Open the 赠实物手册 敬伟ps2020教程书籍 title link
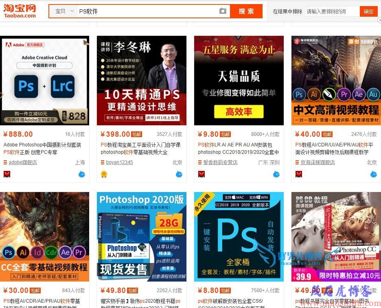381x308 pixels. [x=140, y=303]
